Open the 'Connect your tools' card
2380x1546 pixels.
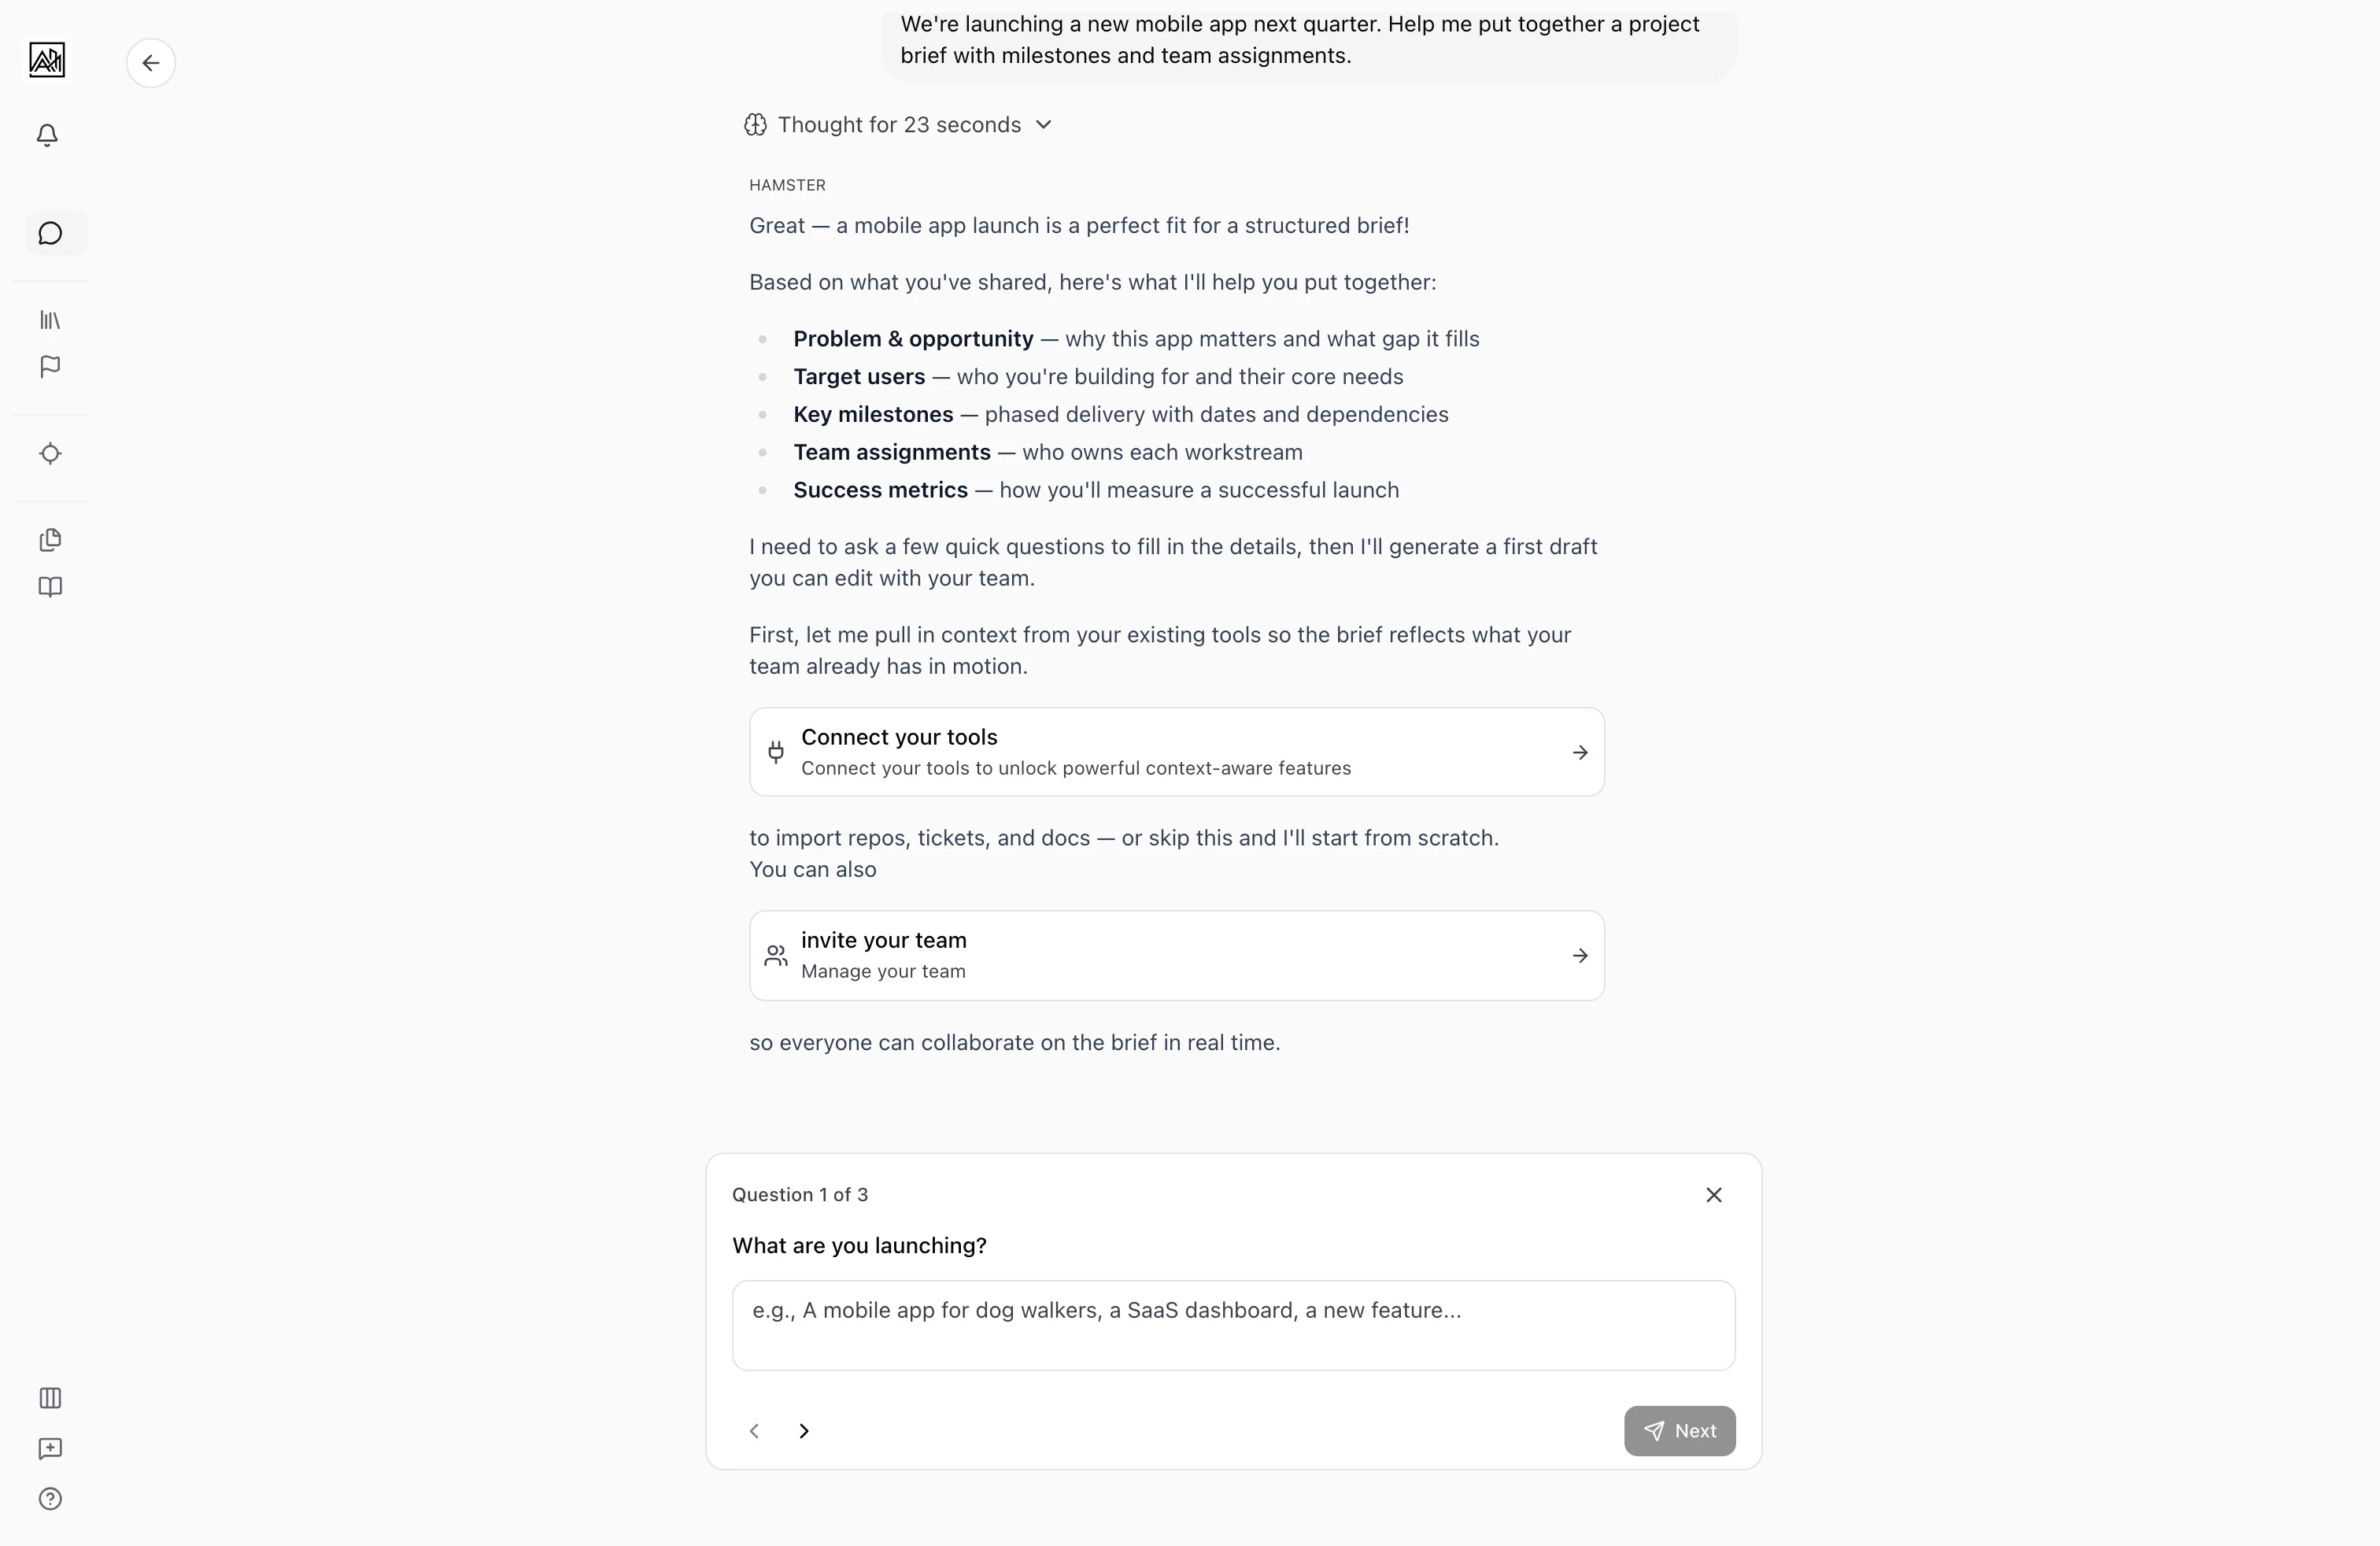click(x=1176, y=752)
